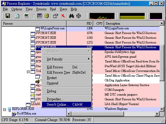
Task: Collapse the EXPLORER.EXE tree node
Action: (4, 109)
